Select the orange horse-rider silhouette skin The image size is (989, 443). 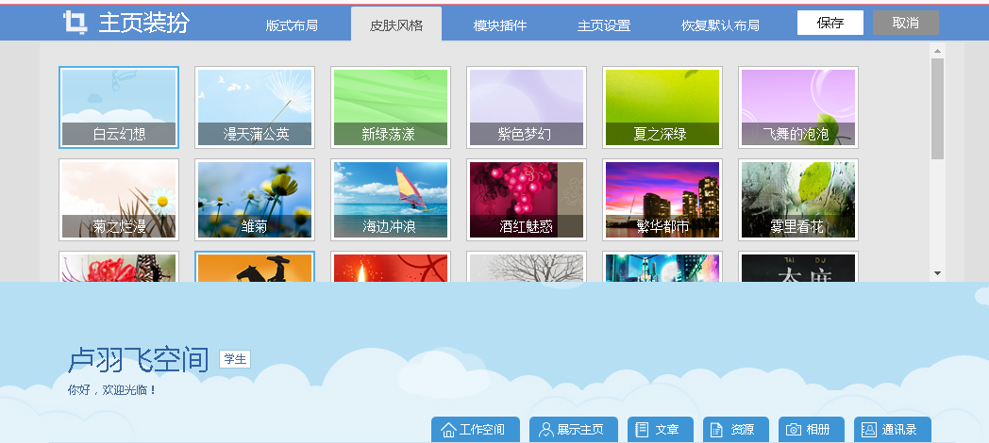click(x=255, y=267)
